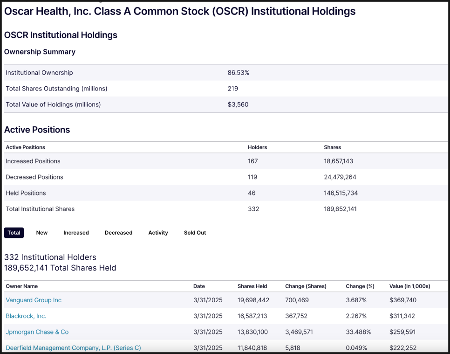Select the $3,560 holdings value
The image size is (450, 354).
point(238,104)
